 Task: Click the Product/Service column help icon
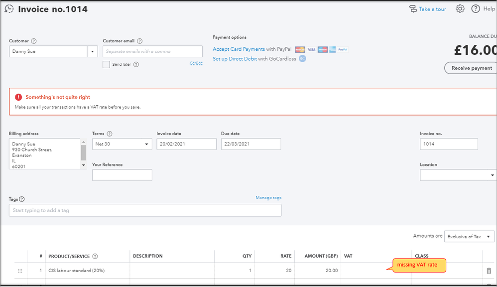coord(95,256)
